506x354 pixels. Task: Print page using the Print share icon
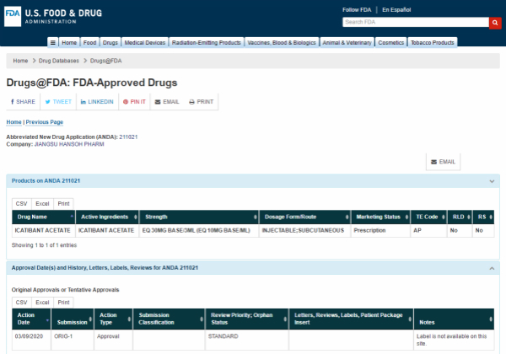[201, 101]
